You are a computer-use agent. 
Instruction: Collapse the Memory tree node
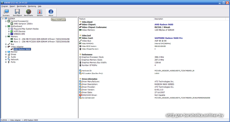pos(6,37)
